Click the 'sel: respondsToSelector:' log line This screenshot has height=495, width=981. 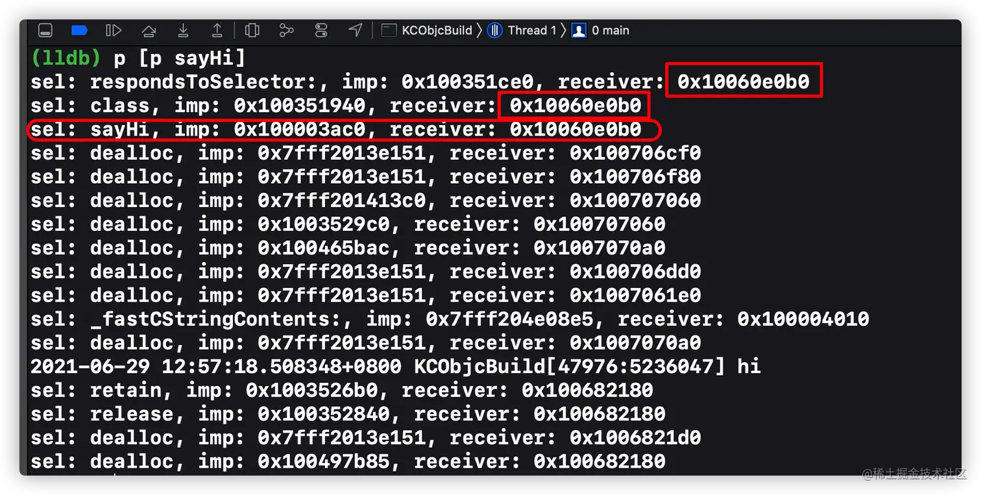pyautogui.click(x=420, y=82)
